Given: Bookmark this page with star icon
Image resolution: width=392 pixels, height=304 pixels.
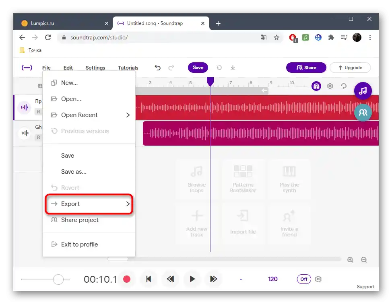Looking at the screenshot, I should click(x=276, y=37).
